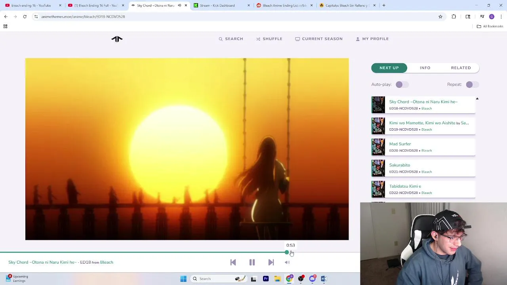Switch to the Info tab
The width and height of the screenshot is (507, 285).
[425, 68]
